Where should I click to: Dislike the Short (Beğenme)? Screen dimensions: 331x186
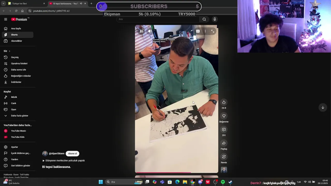click(x=224, y=116)
